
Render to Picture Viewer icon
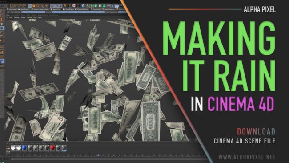tap(74, 6)
